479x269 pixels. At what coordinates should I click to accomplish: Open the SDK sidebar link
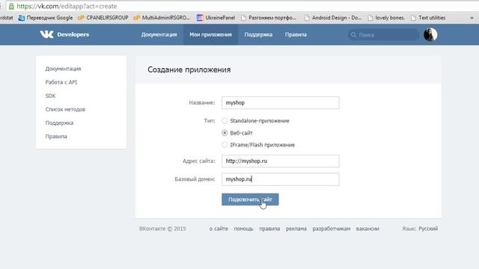[50, 96]
